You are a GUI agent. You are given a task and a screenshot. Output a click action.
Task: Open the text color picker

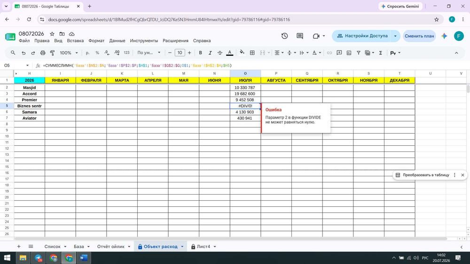(x=230, y=53)
